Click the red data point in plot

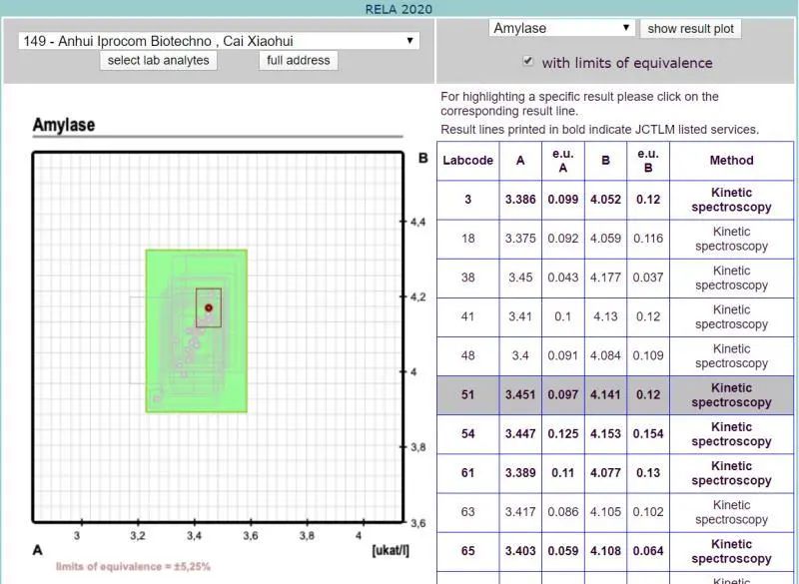[209, 307]
